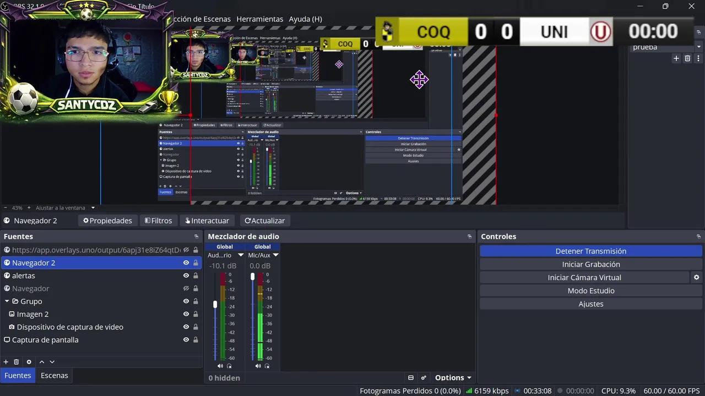Enable Modo Estudio
The width and height of the screenshot is (705, 396).
[x=591, y=291]
